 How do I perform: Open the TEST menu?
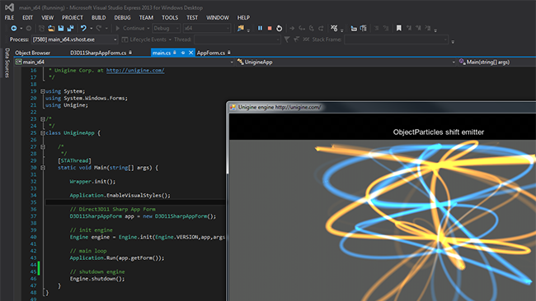[192, 17]
